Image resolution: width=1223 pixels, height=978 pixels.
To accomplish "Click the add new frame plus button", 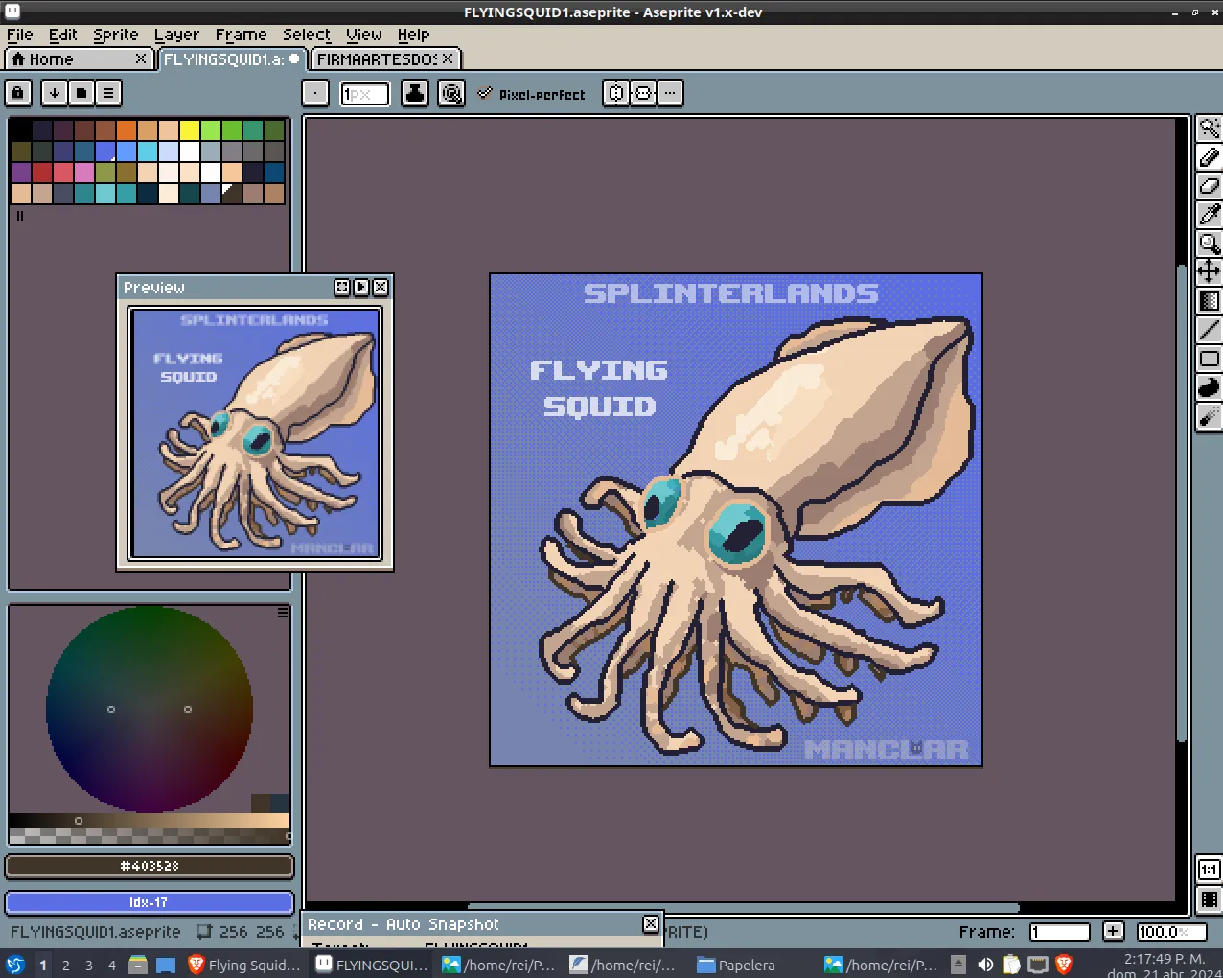I will [x=1113, y=931].
